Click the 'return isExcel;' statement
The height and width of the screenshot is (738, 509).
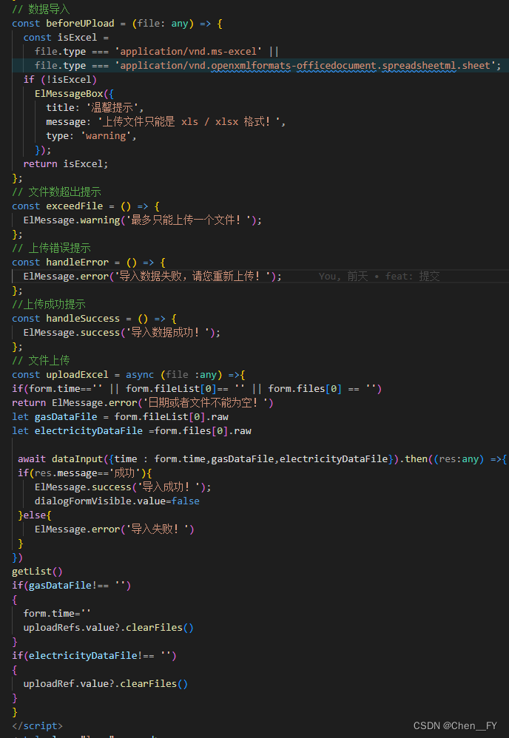(x=66, y=163)
